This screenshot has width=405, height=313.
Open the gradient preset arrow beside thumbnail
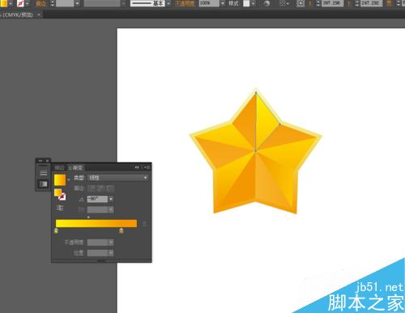click(69, 180)
